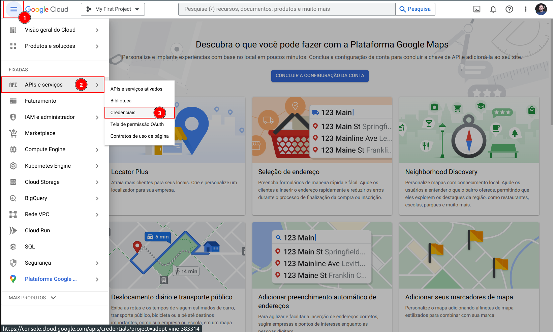Expand Plataforma Google Maps submenu arrow
Screen dimensions: 553x332
point(97,279)
